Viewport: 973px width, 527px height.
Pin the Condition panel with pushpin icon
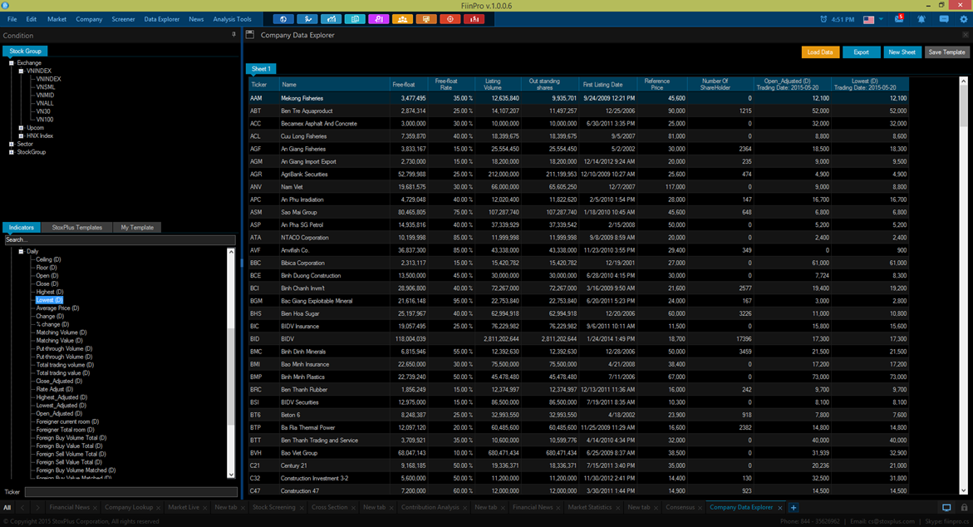pos(234,35)
